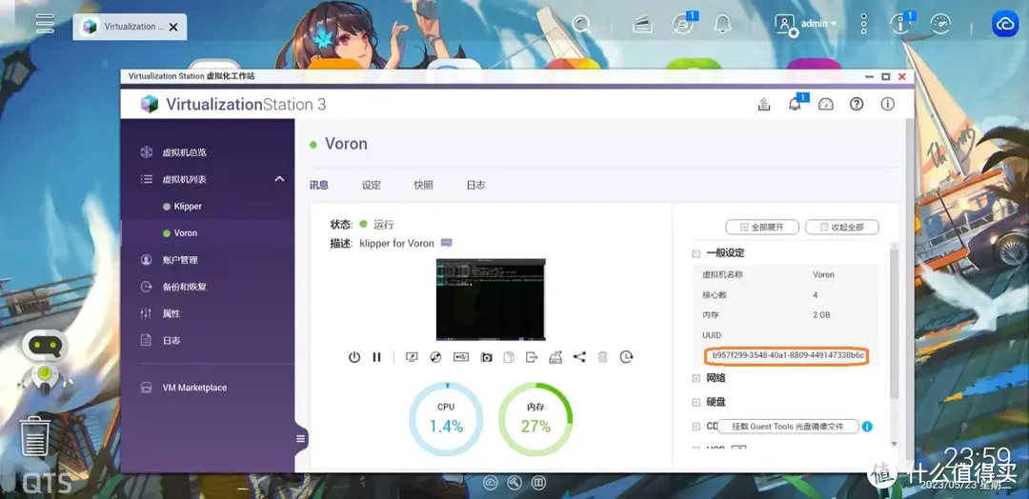
Task: Switch to the 设定 tab
Action: [x=372, y=185]
